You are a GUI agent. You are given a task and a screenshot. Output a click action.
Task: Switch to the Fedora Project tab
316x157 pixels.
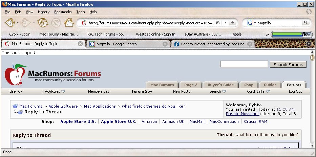tap(213, 44)
